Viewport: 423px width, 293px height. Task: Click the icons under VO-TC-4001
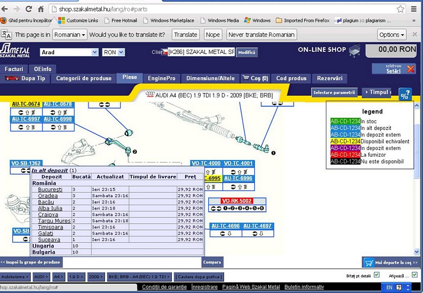click(239, 171)
